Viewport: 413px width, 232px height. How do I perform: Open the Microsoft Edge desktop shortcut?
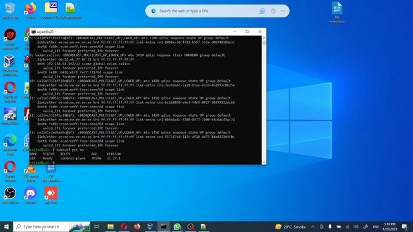pyautogui.click(x=10, y=144)
